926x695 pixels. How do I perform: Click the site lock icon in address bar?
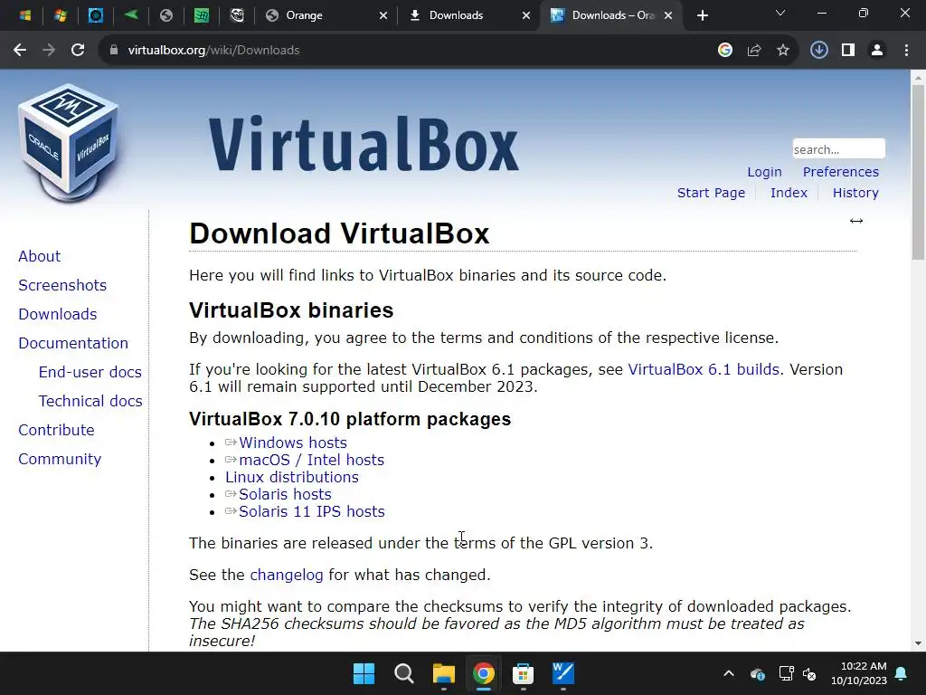coord(113,51)
